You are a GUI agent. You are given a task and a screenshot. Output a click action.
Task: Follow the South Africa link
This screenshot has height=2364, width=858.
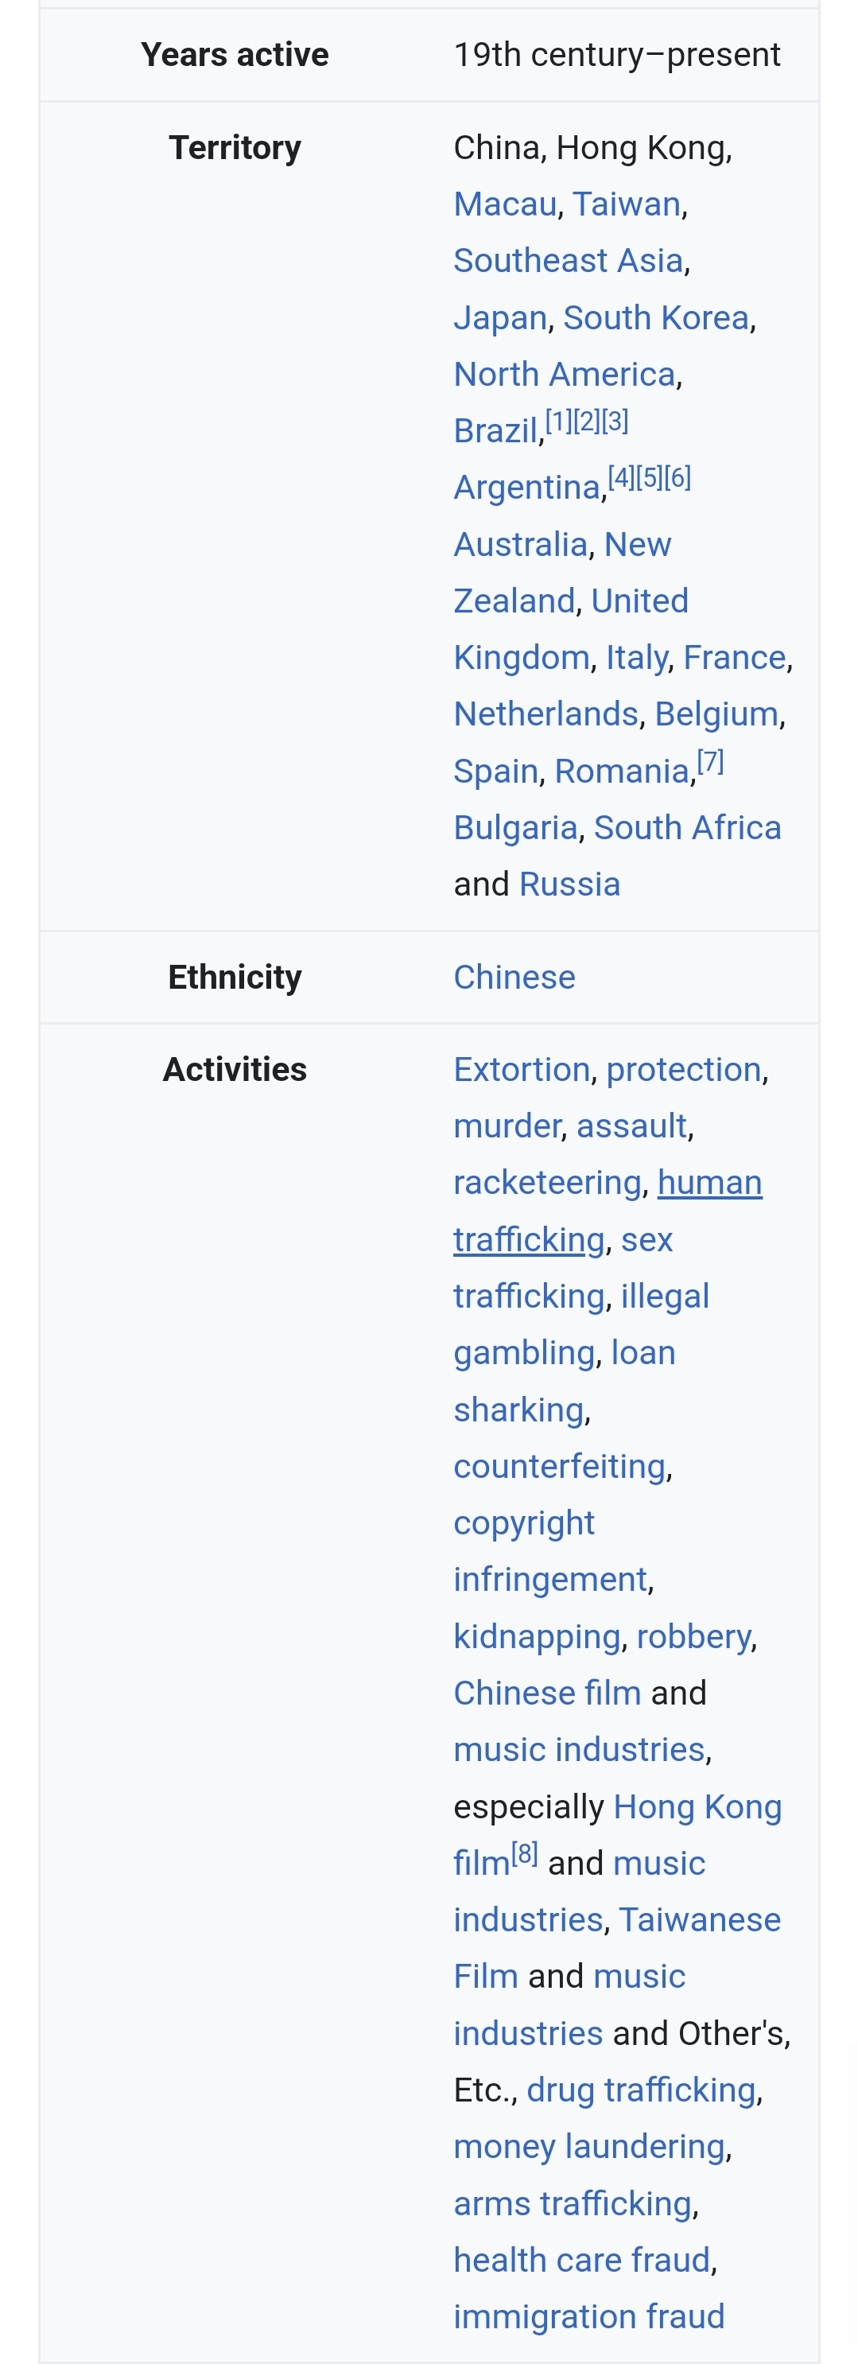[687, 829]
